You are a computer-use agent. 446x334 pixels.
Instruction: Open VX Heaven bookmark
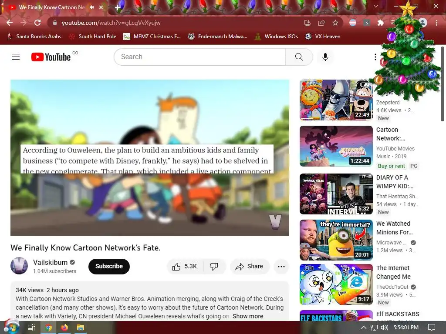pos(323,37)
